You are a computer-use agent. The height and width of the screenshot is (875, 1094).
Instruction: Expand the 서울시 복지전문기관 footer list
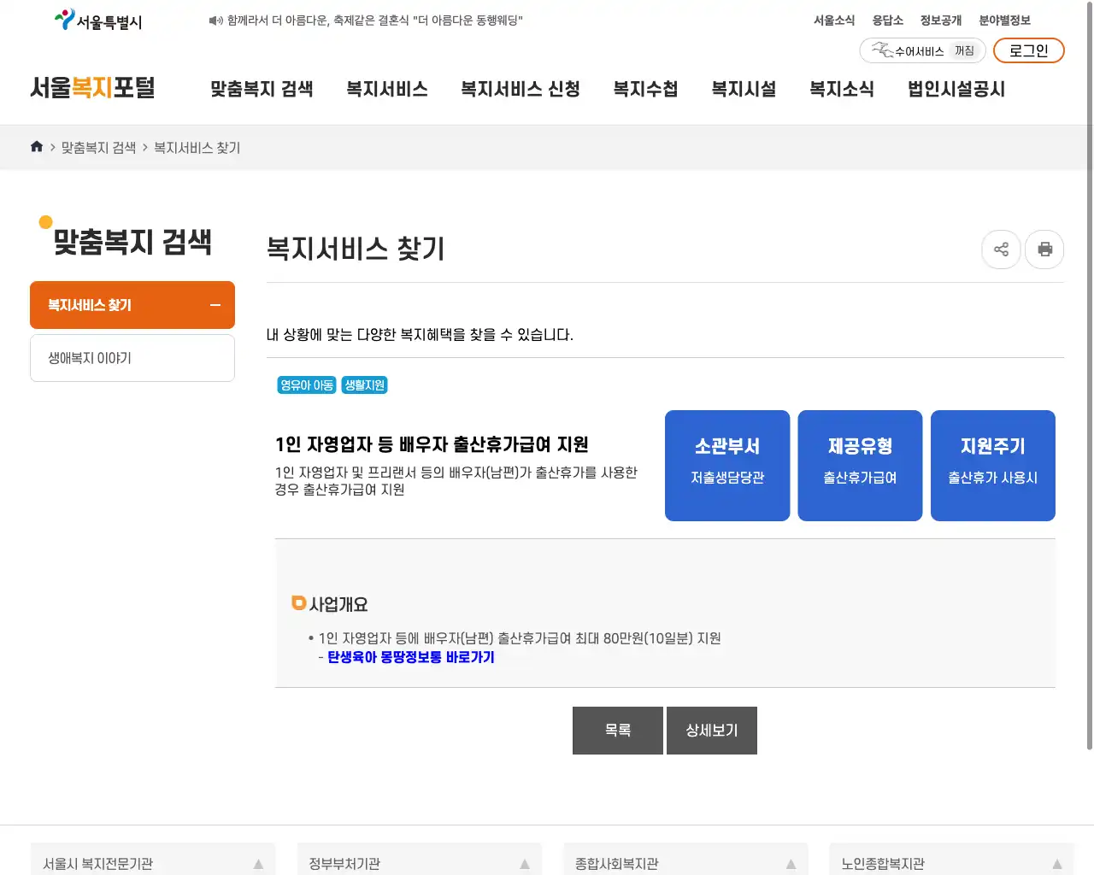click(x=153, y=863)
